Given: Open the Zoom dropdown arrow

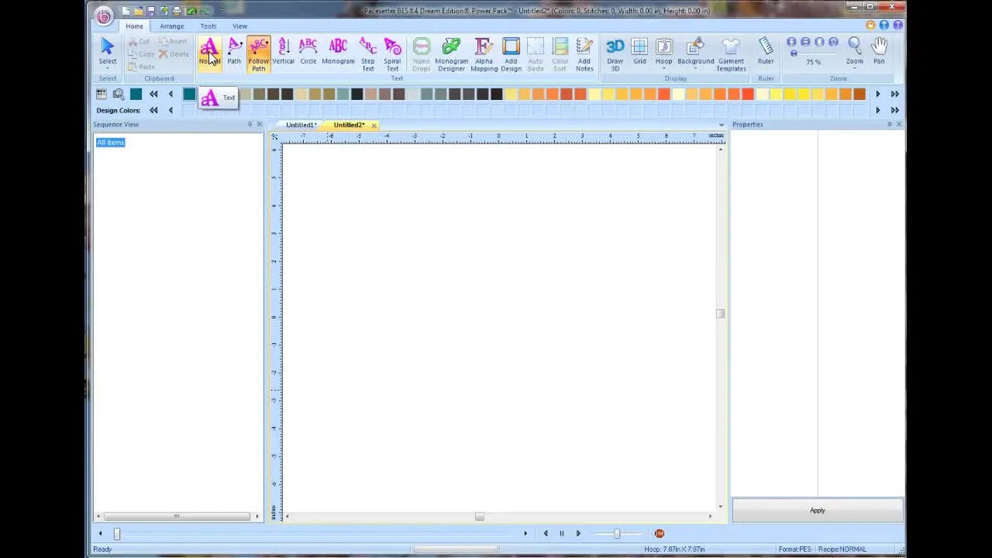Looking at the screenshot, I should click(x=853, y=68).
